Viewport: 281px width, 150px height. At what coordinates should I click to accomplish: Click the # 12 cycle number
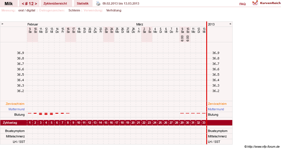[x=30, y=4]
